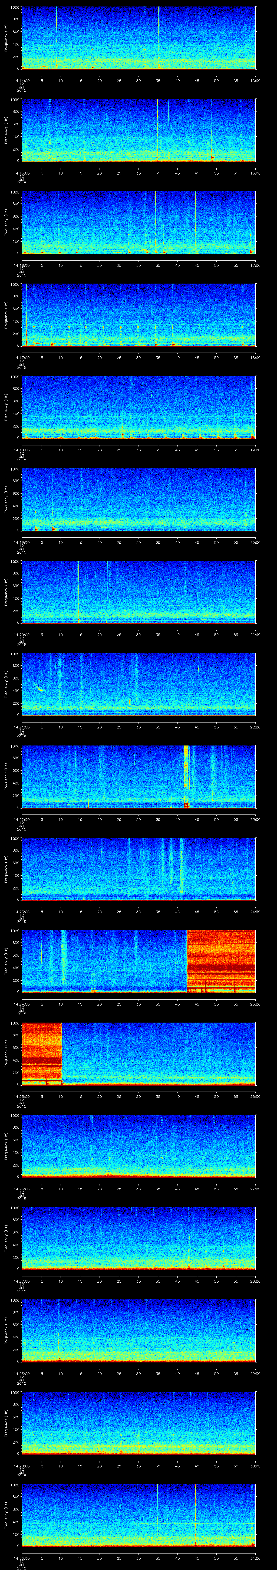Image resolution: width=277 pixels, height=1570 pixels.
Task: Click the 14:19:00 start time label
Action: pyautogui.click(x=21, y=543)
